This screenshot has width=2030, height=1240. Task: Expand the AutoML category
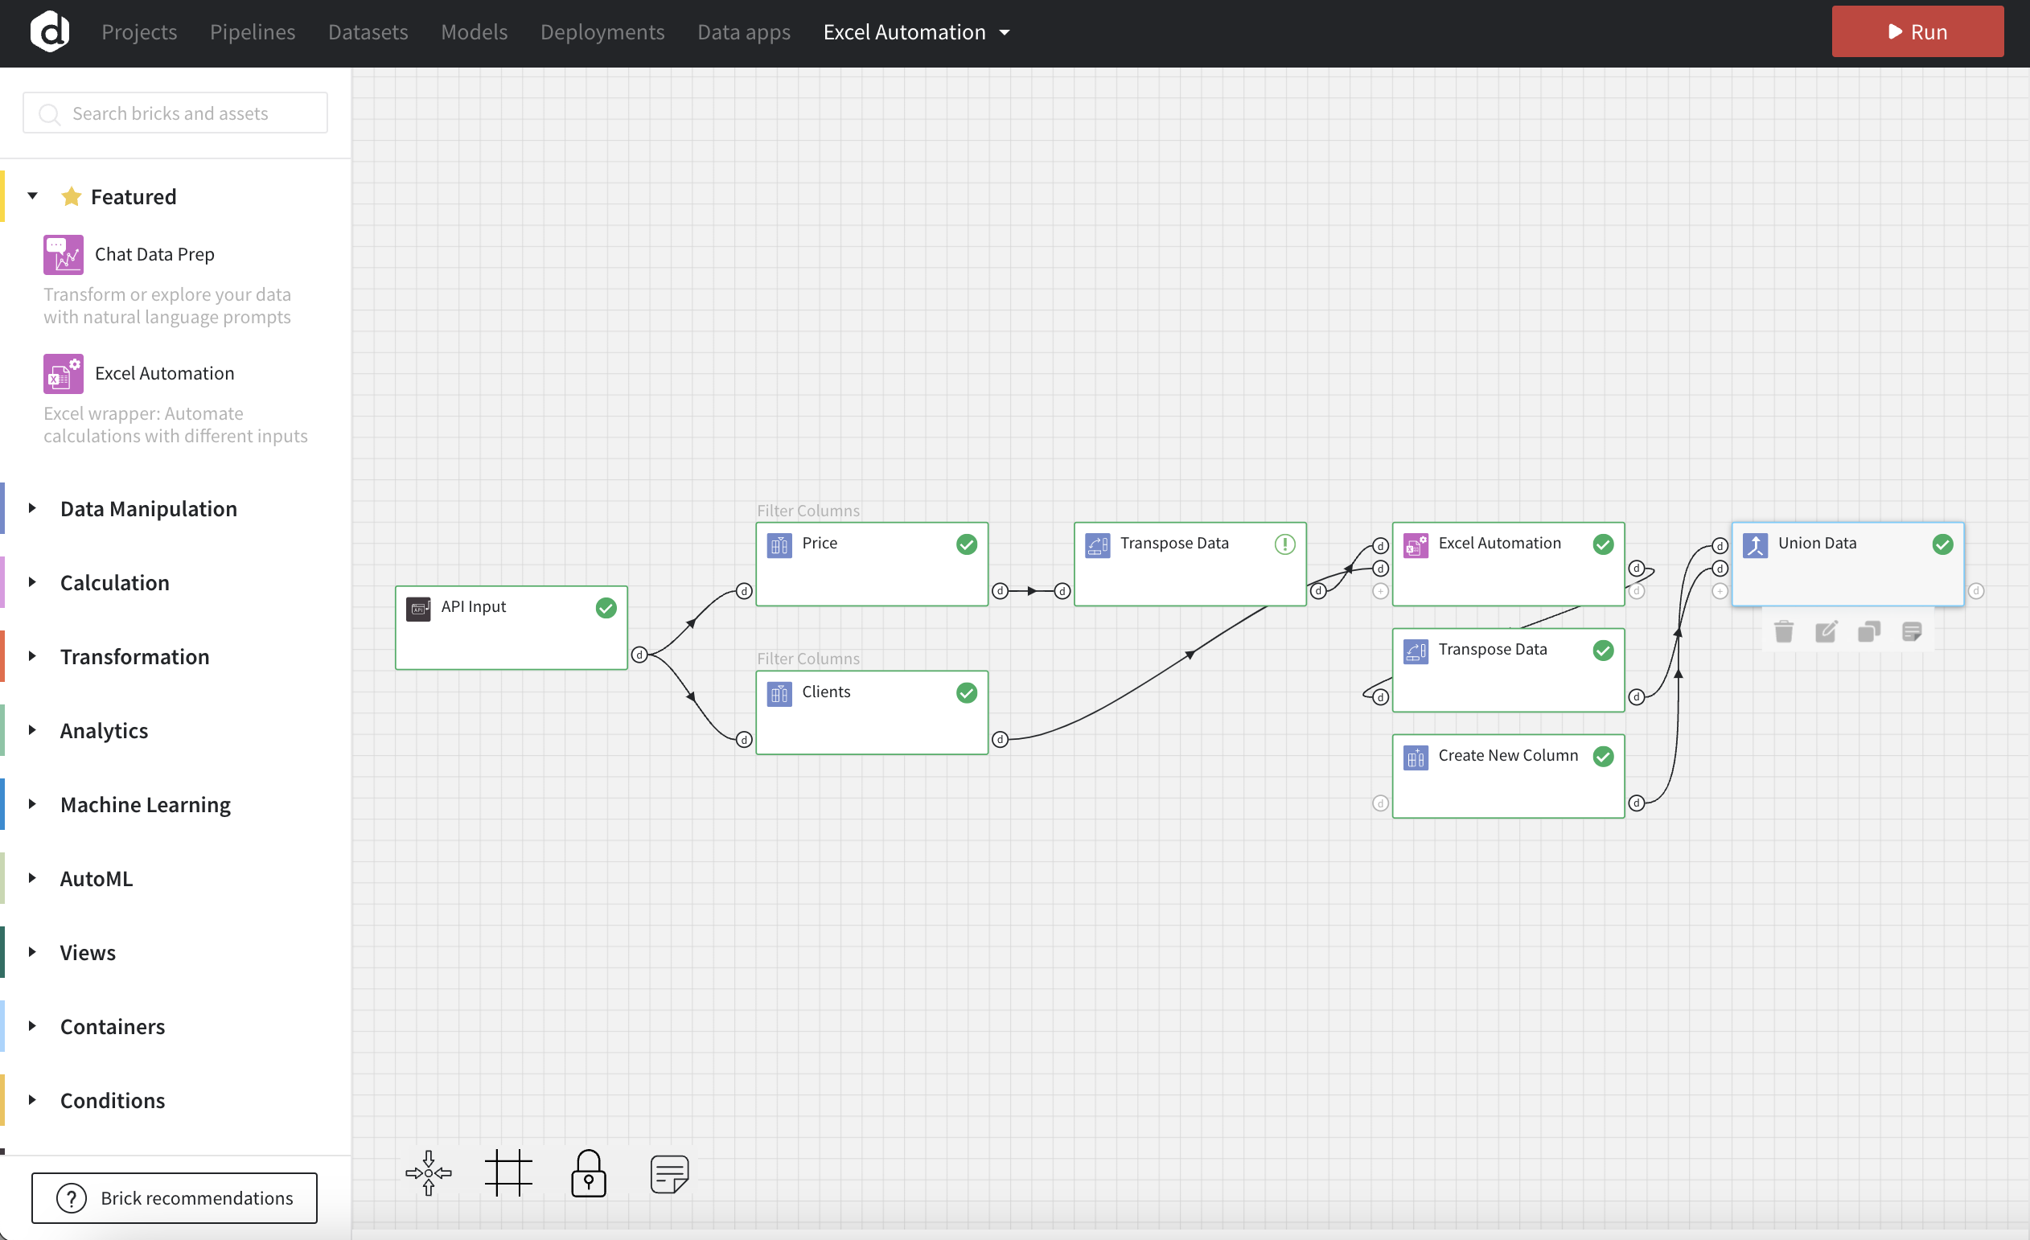pyautogui.click(x=32, y=878)
